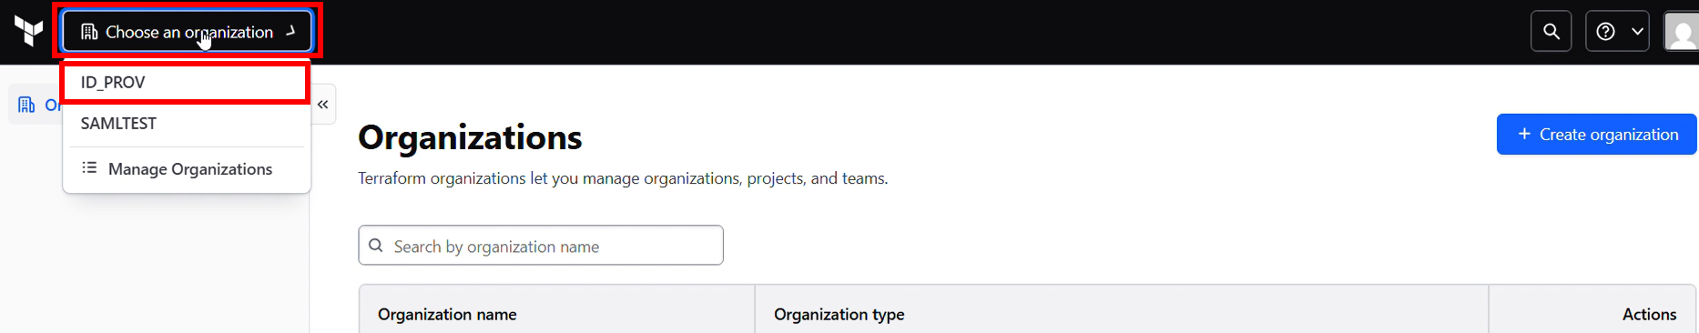The width and height of the screenshot is (1699, 333).
Task: Collapse the sidebar with the double-chevron icon
Action: [x=323, y=105]
